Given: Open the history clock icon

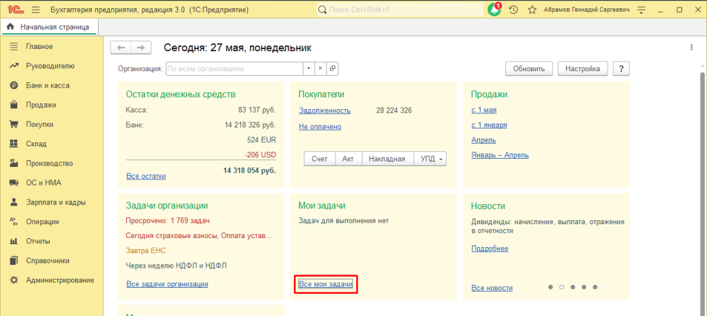Looking at the screenshot, I should coord(513,10).
